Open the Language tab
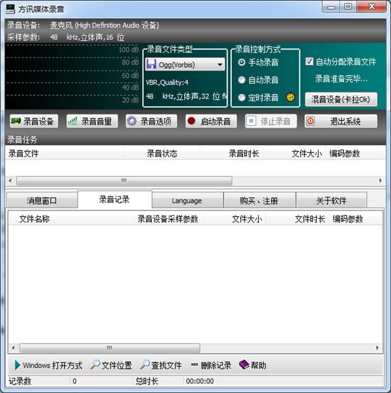The width and height of the screenshot is (391, 393). (x=187, y=200)
